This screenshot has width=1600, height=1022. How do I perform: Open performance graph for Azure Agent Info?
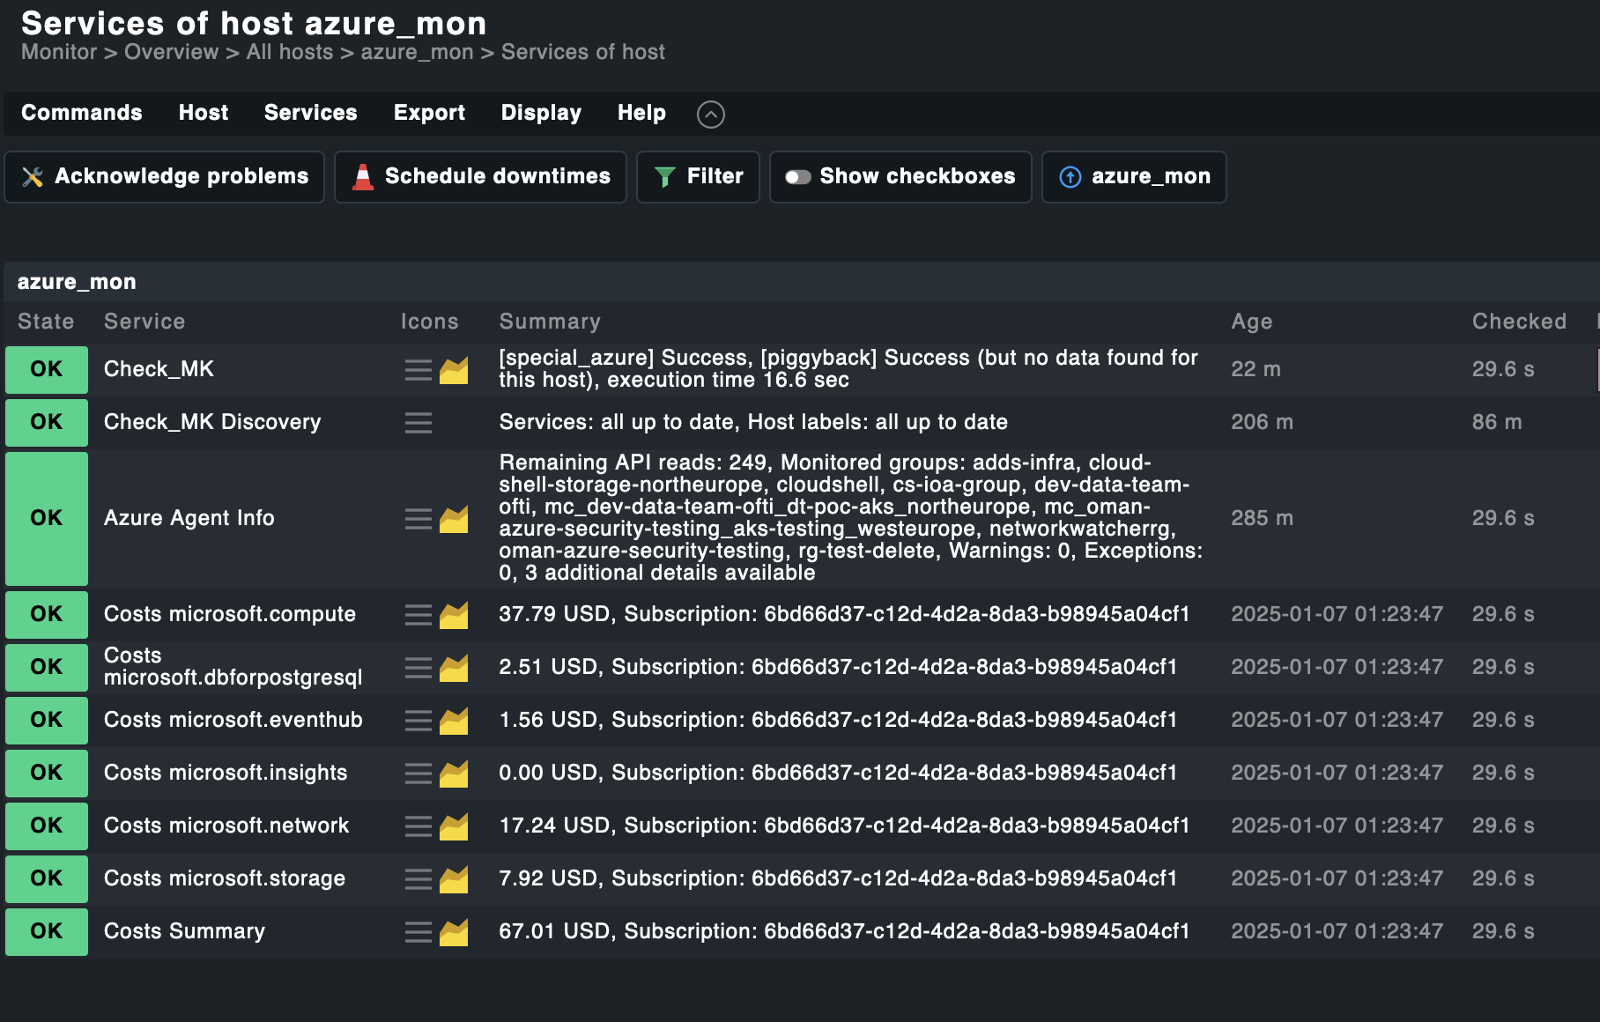[x=454, y=519]
